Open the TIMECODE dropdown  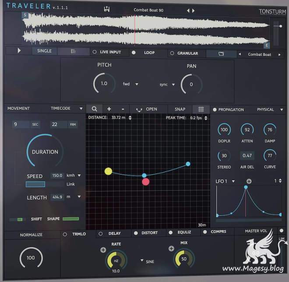pyautogui.click(x=81, y=108)
